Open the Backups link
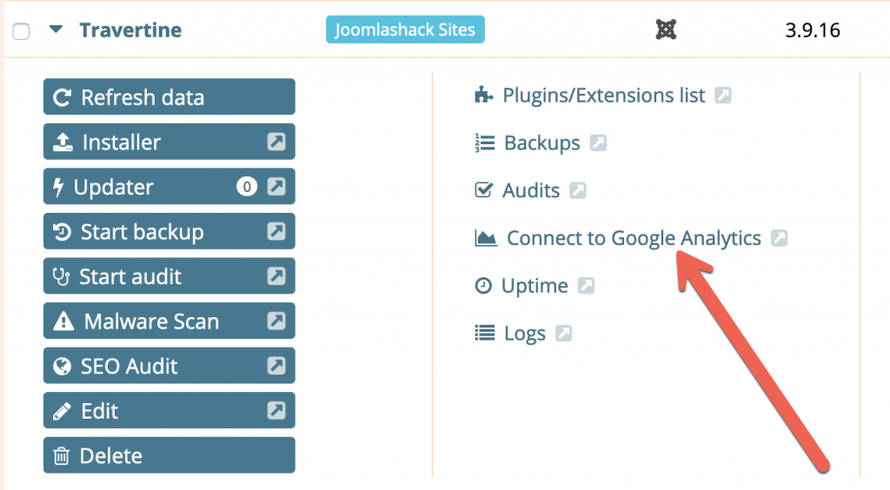Screen dimensions: 890x490 click(542, 142)
